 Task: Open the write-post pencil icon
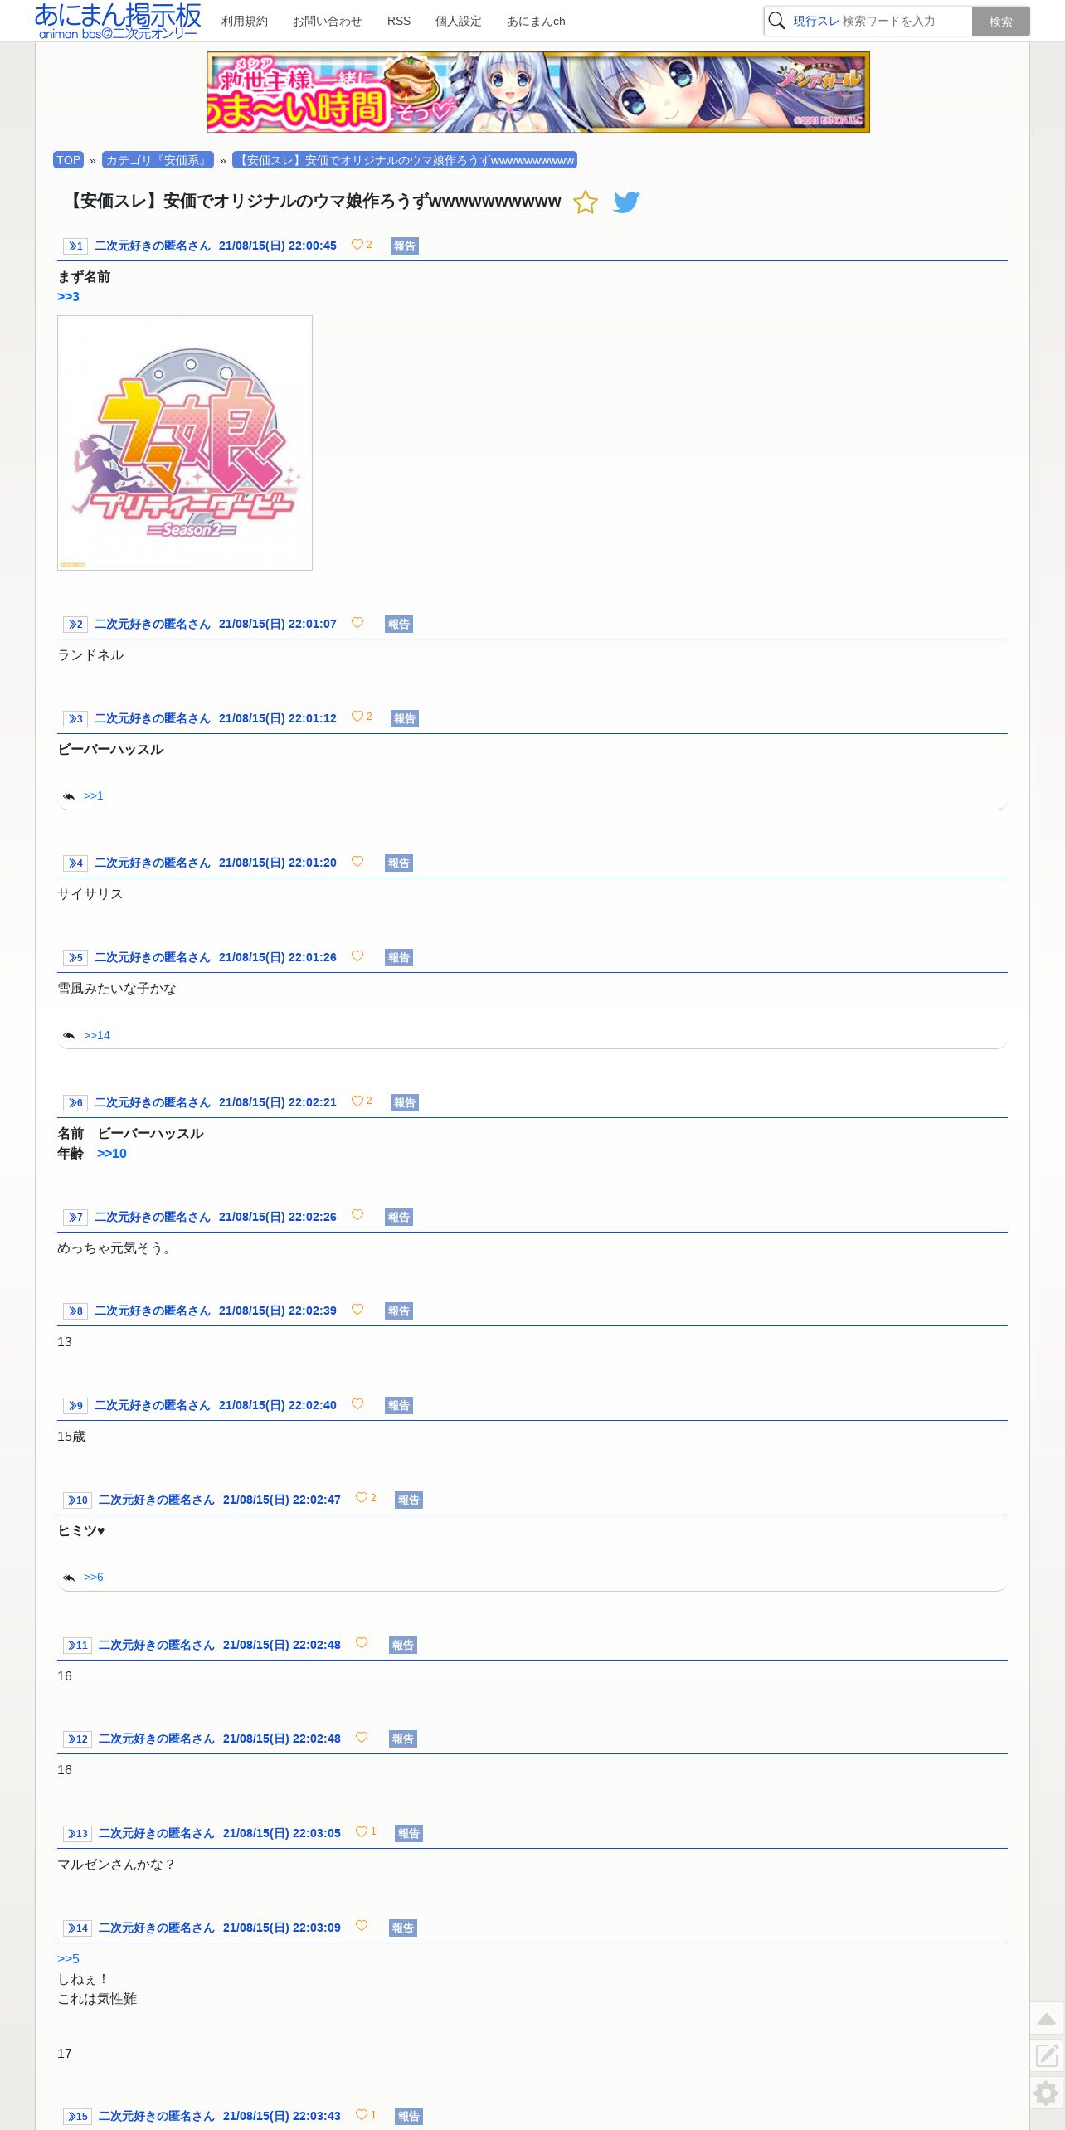1047,2055
